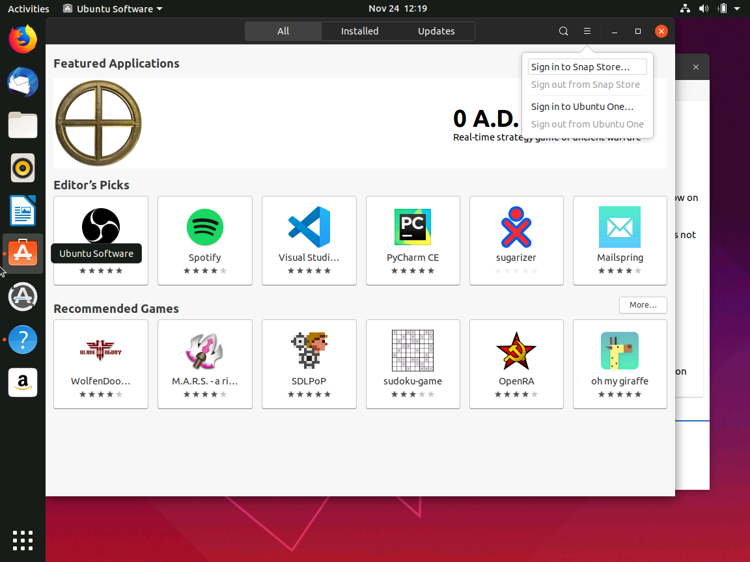Open OpenRA game tile
This screenshot has width=750, height=562.
pyautogui.click(x=516, y=364)
